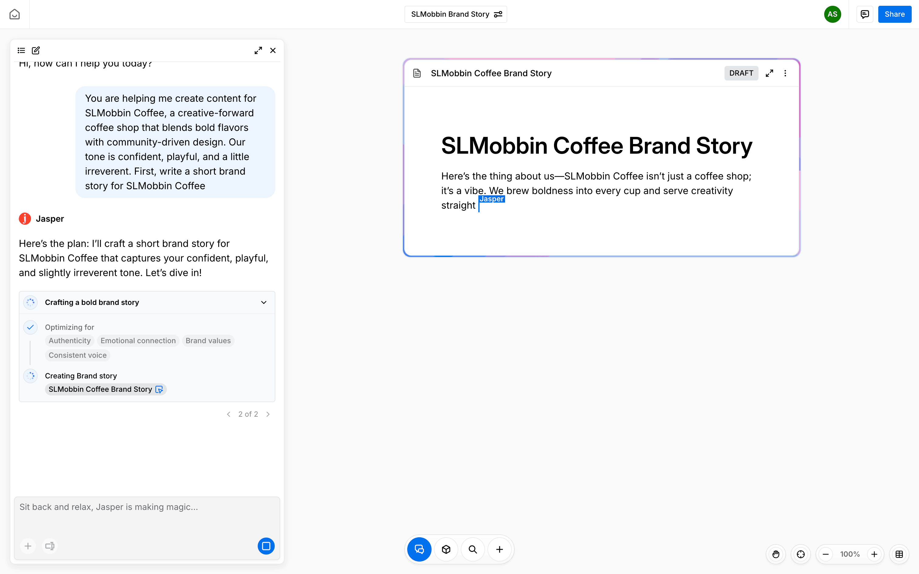Image resolution: width=919 pixels, height=574 pixels.
Task: Open the search tool in bottom toolbar
Action: click(x=473, y=549)
